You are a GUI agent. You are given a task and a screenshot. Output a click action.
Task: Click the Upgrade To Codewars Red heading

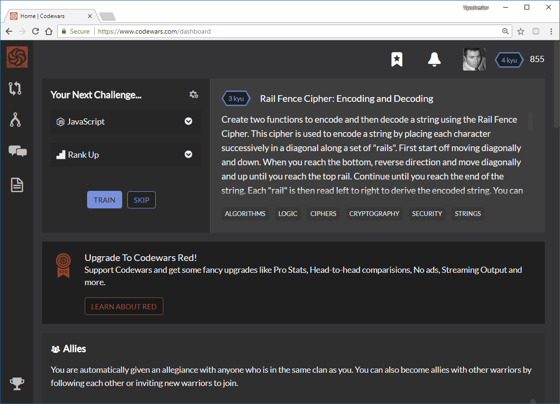click(x=141, y=258)
